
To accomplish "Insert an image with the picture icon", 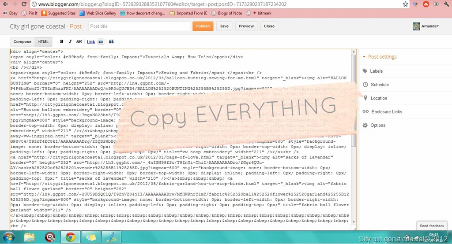I will 101,42.
